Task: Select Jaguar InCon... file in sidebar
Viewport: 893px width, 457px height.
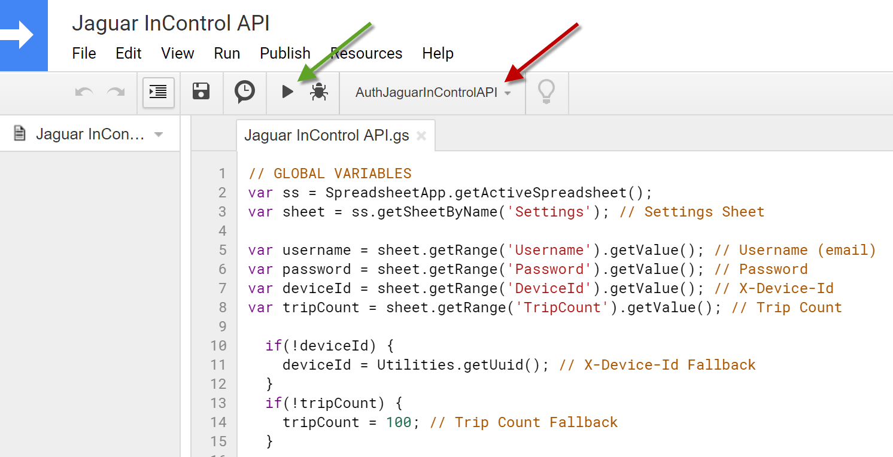Action: [x=90, y=134]
